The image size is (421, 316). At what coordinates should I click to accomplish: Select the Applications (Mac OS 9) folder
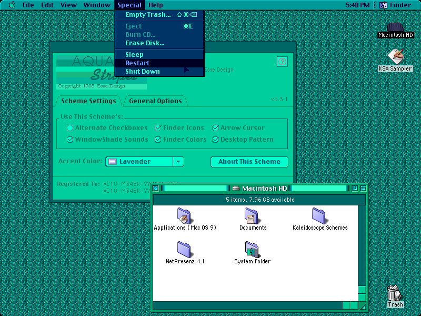185,219
